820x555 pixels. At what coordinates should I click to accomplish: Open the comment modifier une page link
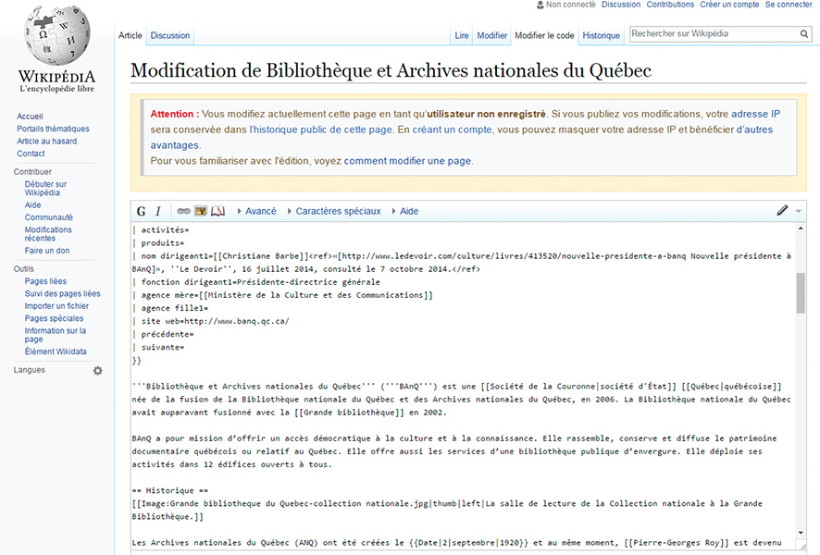(407, 161)
